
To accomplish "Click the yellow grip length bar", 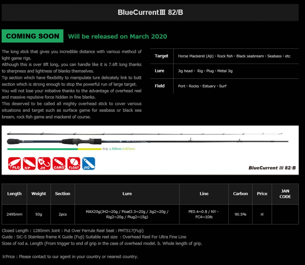I will pyautogui.click(x=90, y=149).
